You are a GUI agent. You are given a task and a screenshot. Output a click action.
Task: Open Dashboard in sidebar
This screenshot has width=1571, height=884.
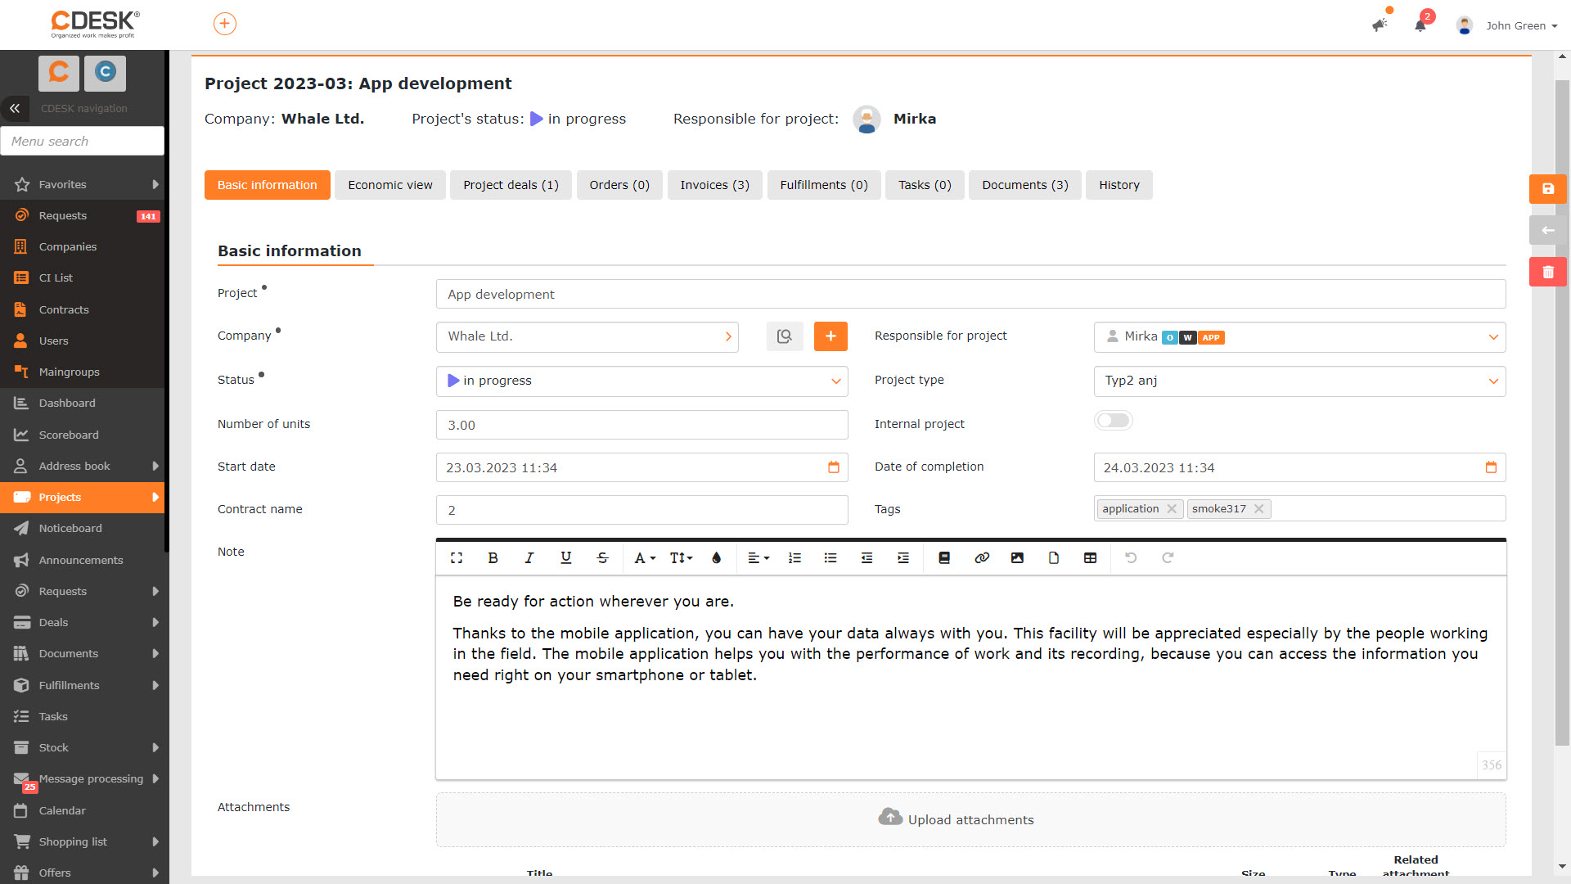click(x=82, y=404)
